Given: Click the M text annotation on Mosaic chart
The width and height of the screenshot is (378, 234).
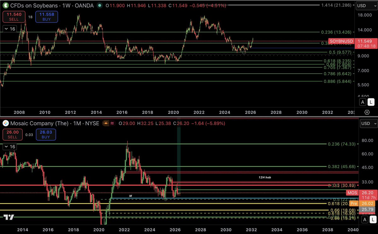Looking at the screenshot, I should (130, 196).
